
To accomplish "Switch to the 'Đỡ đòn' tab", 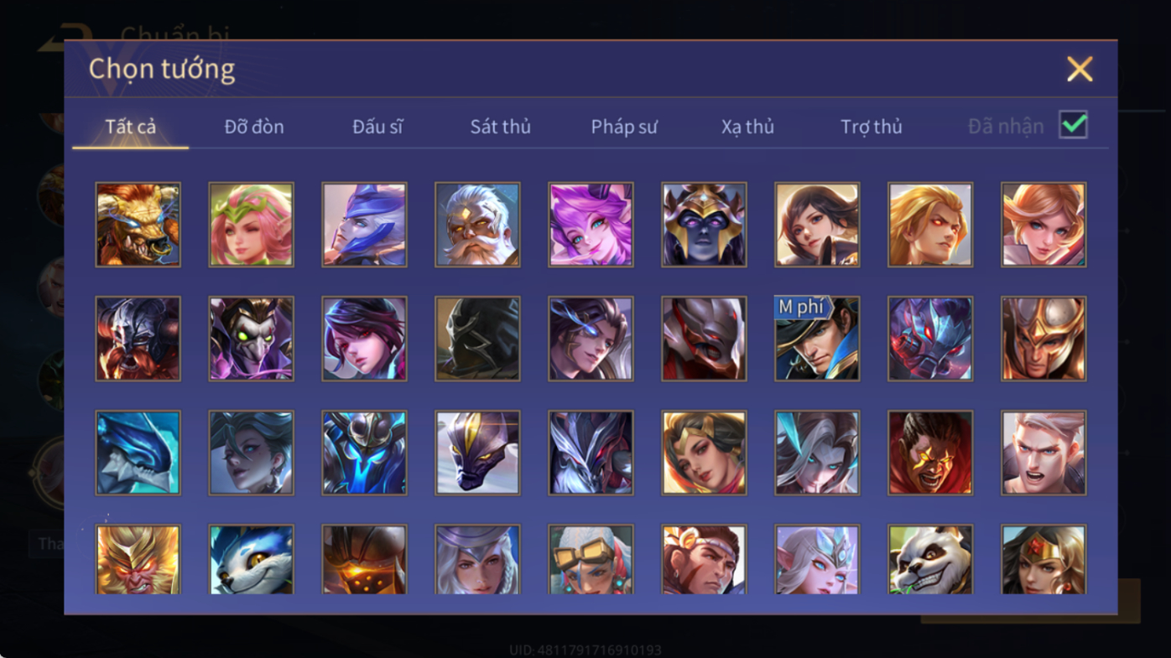I will click(254, 127).
